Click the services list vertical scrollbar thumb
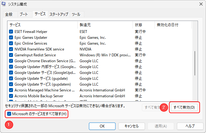The image size is (206, 133). point(195,63)
